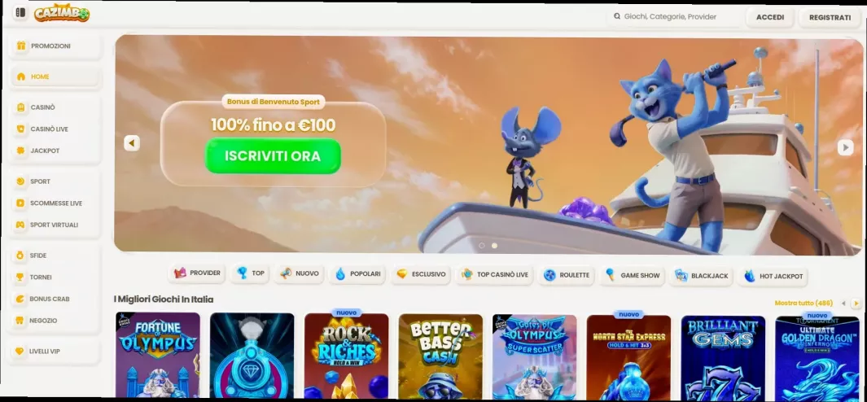Viewport: 867px width, 402px height.
Task: Select the Blackjack category tab
Action: [x=702, y=275]
